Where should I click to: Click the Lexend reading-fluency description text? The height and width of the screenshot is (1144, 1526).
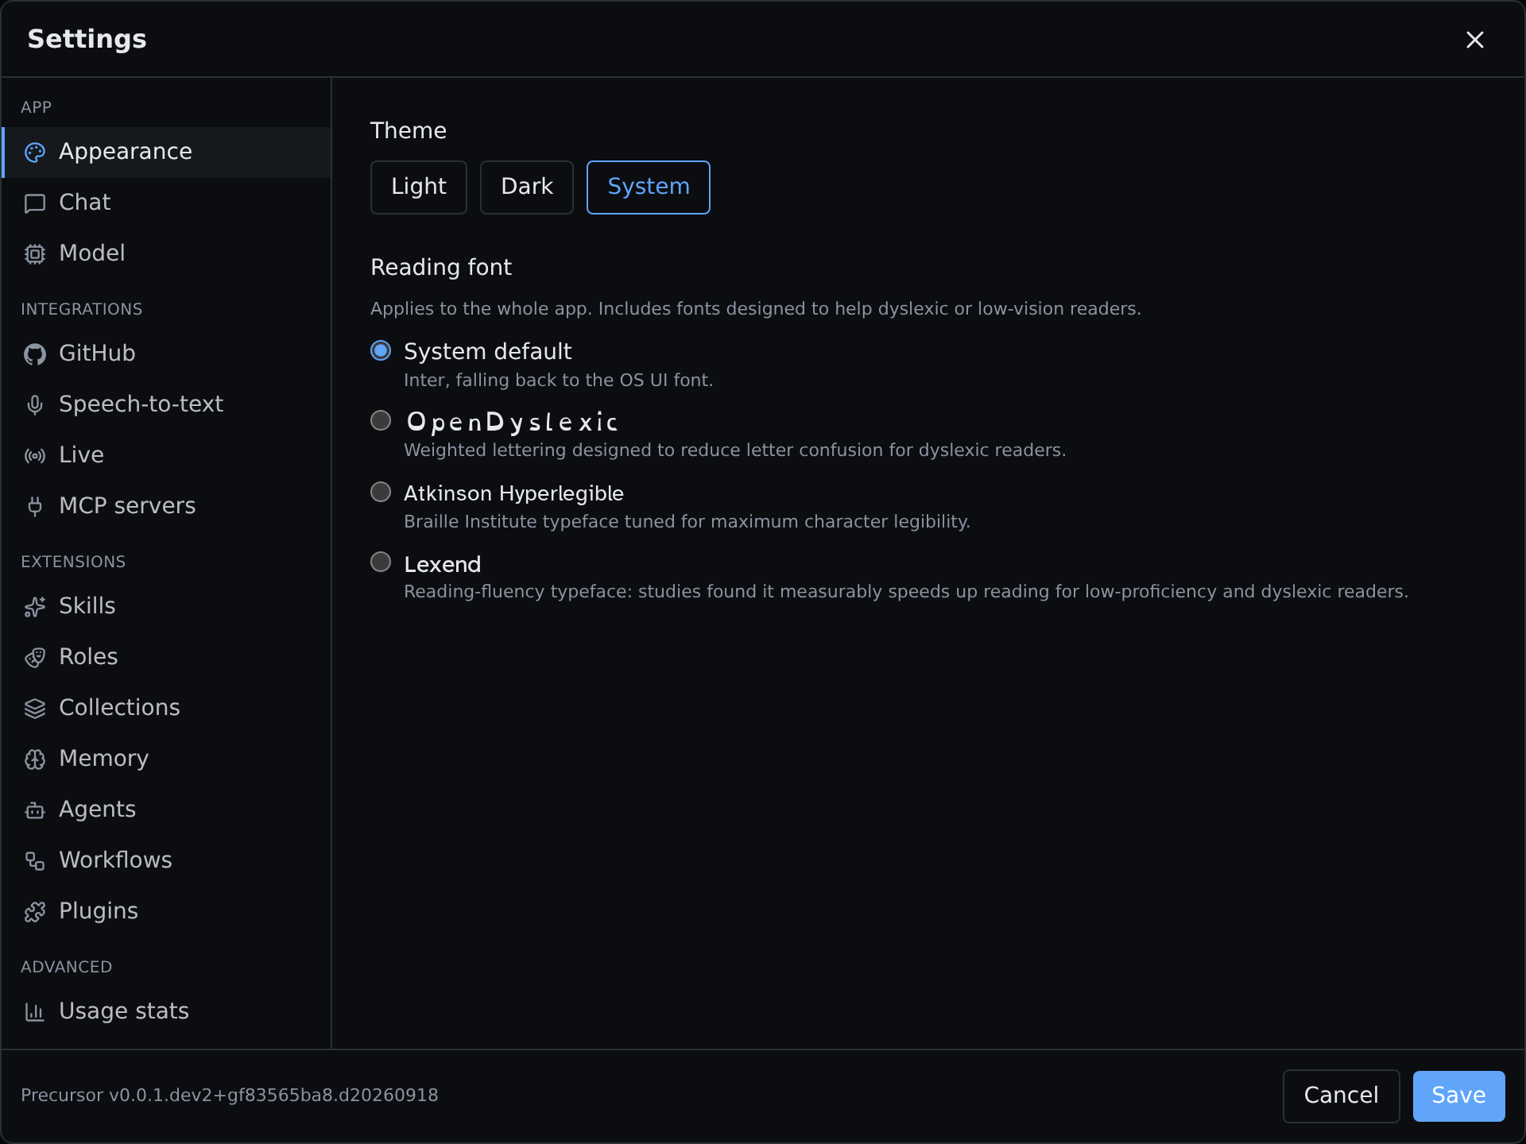(x=906, y=592)
